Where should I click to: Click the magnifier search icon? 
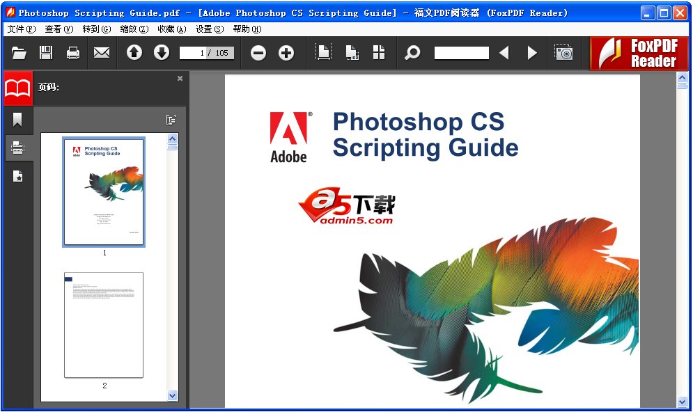point(412,53)
